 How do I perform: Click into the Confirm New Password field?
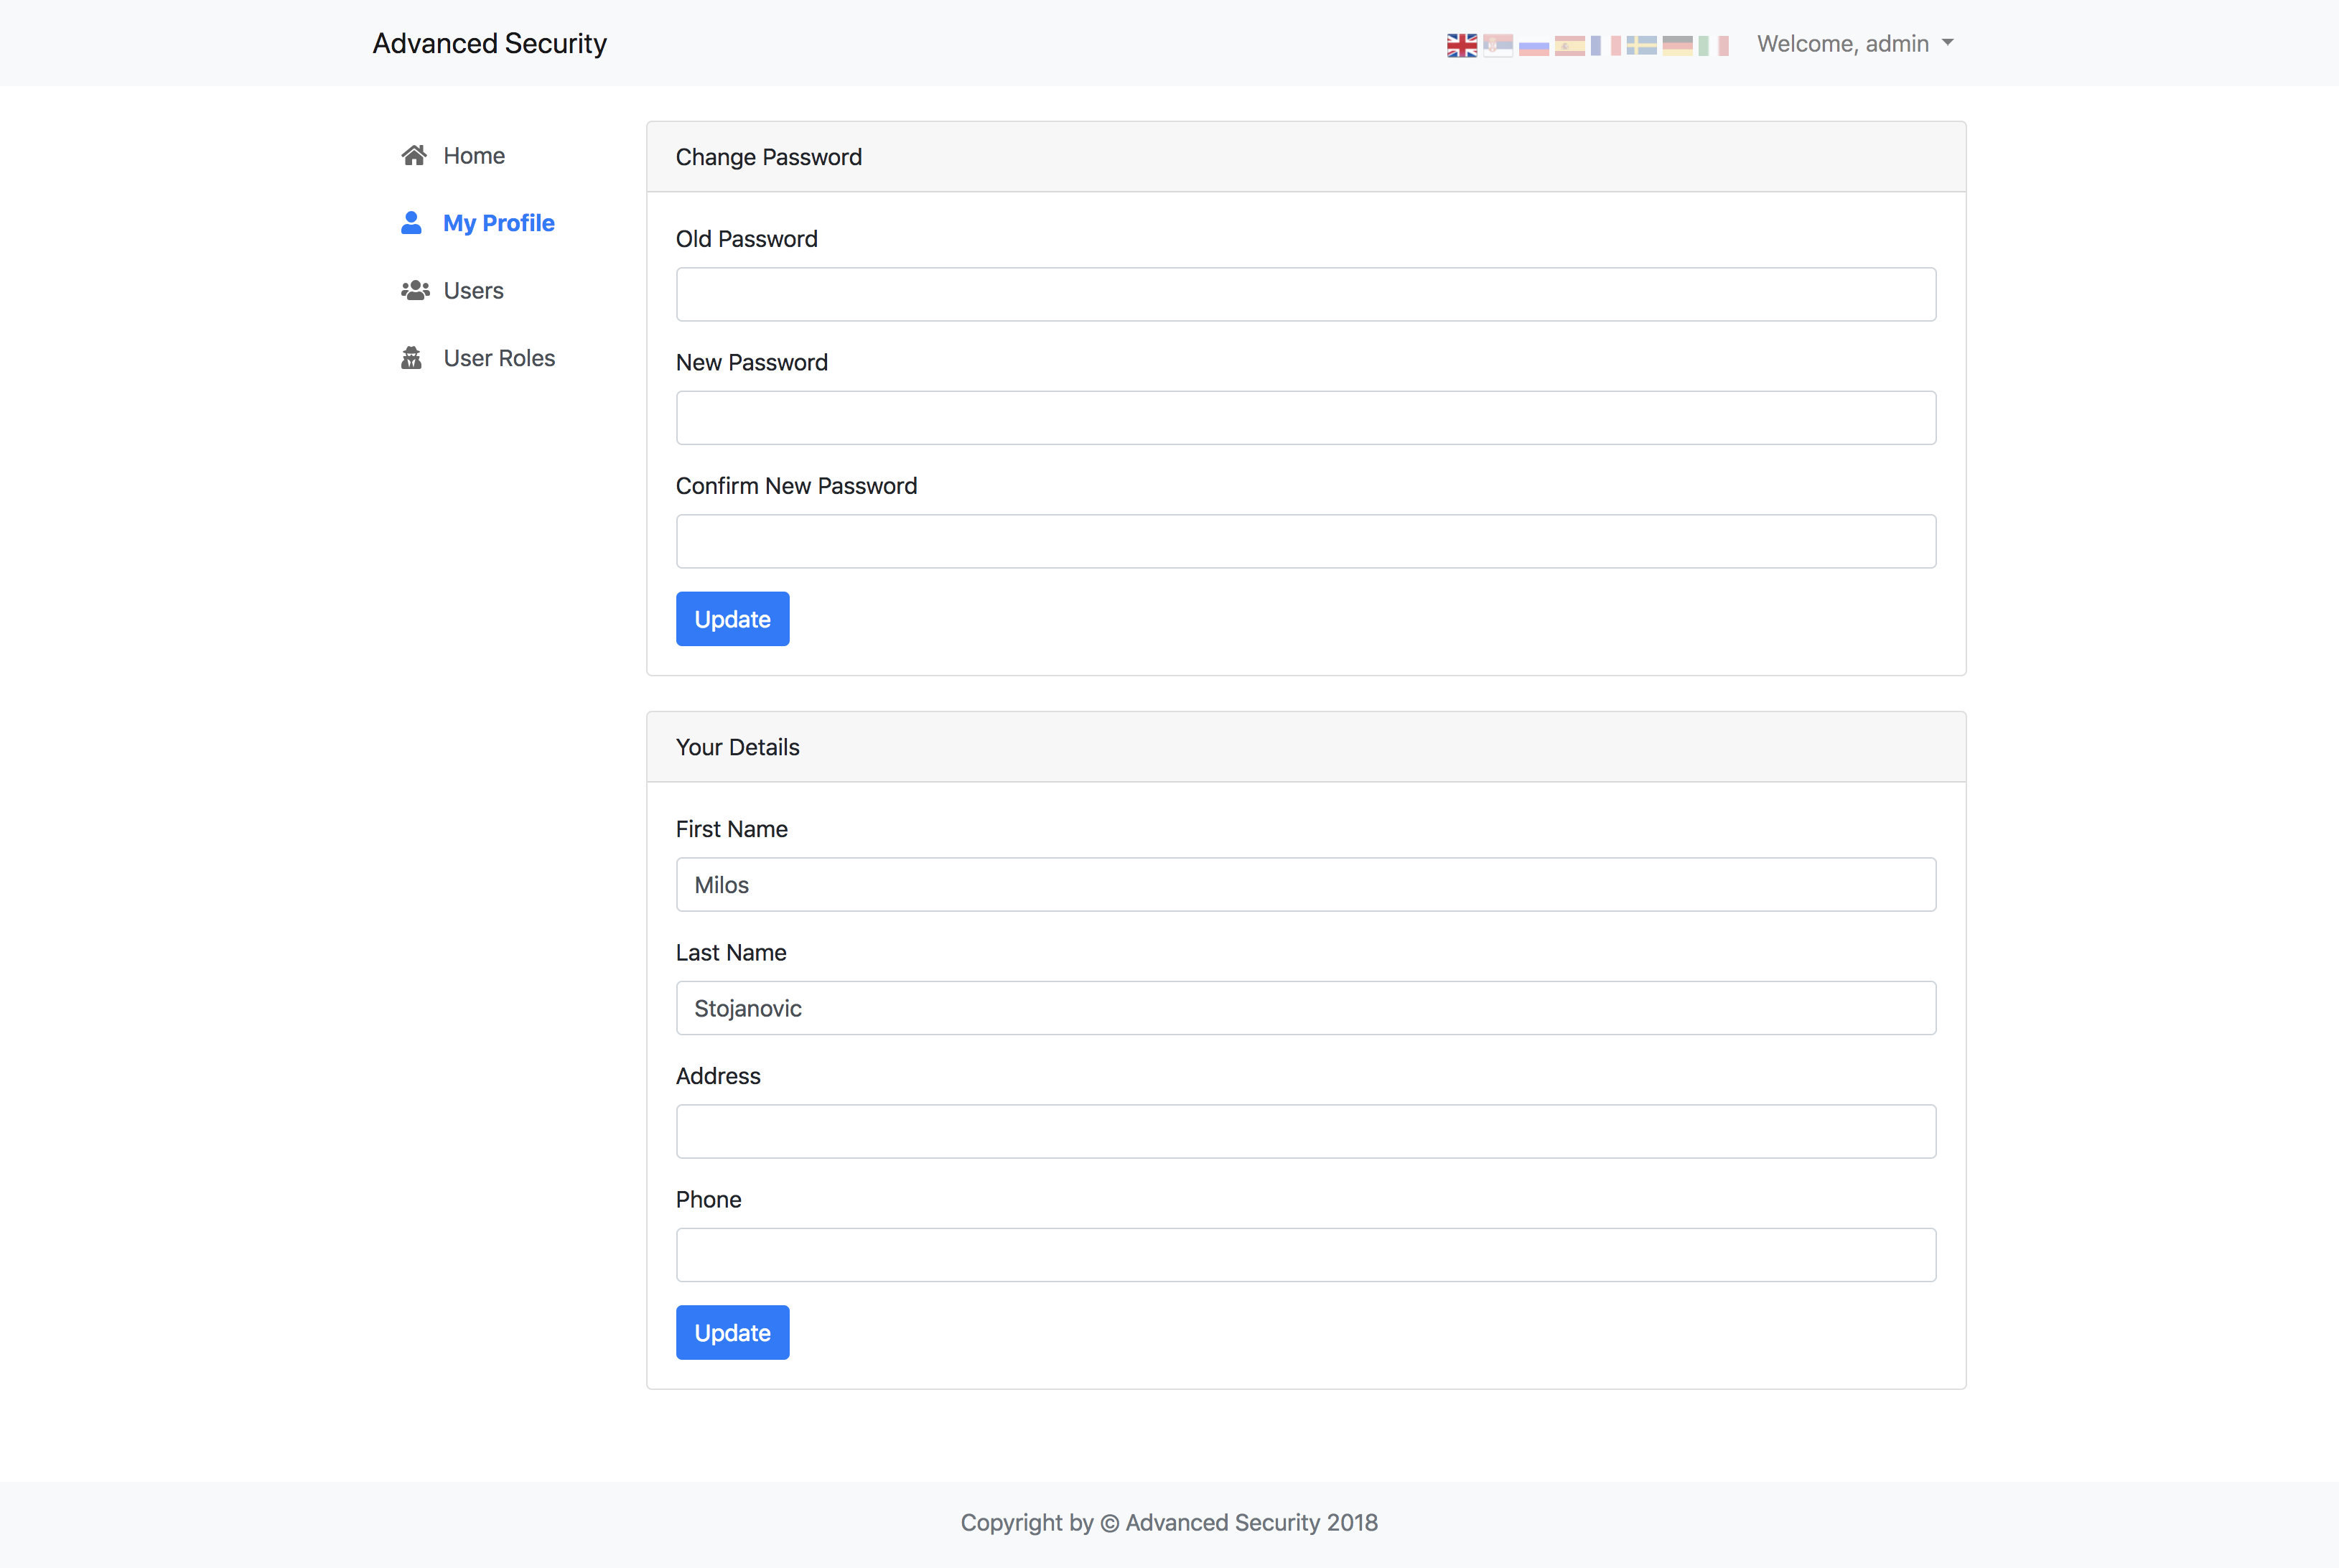(1305, 541)
